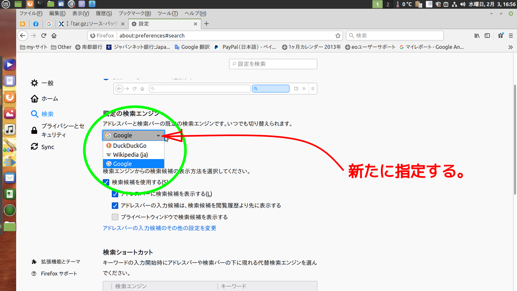The height and width of the screenshot is (291, 517).
Task: Select DuckDuckGo from the engine list
Action: [133, 146]
